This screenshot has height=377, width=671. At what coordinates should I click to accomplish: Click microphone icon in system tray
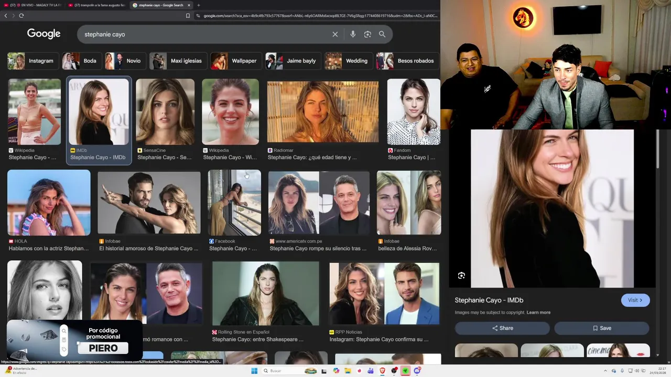pos(622,371)
